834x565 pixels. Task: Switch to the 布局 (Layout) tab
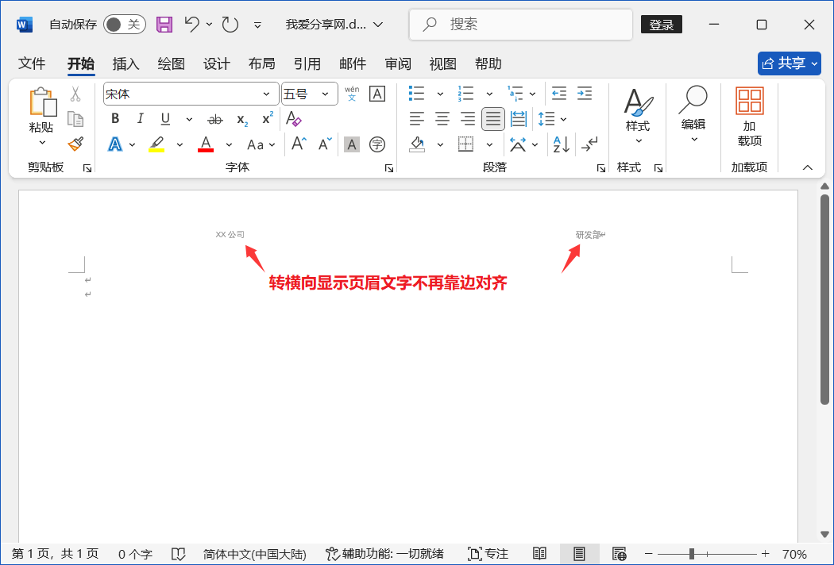[x=261, y=63]
